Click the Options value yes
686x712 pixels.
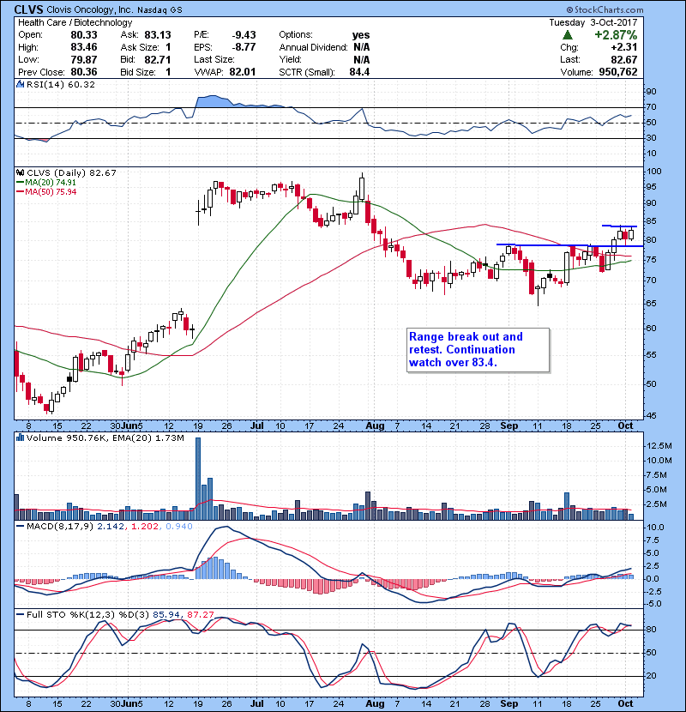point(361,35)
